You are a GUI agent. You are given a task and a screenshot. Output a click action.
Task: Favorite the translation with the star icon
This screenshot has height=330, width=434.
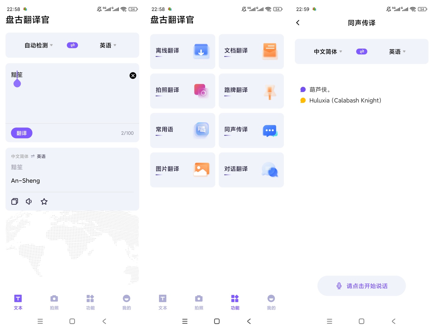44,201
